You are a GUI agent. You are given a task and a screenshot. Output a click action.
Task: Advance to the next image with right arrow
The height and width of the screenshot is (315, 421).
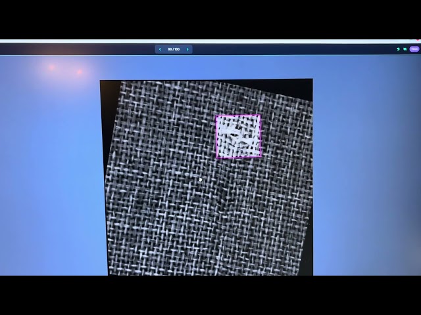187,49
